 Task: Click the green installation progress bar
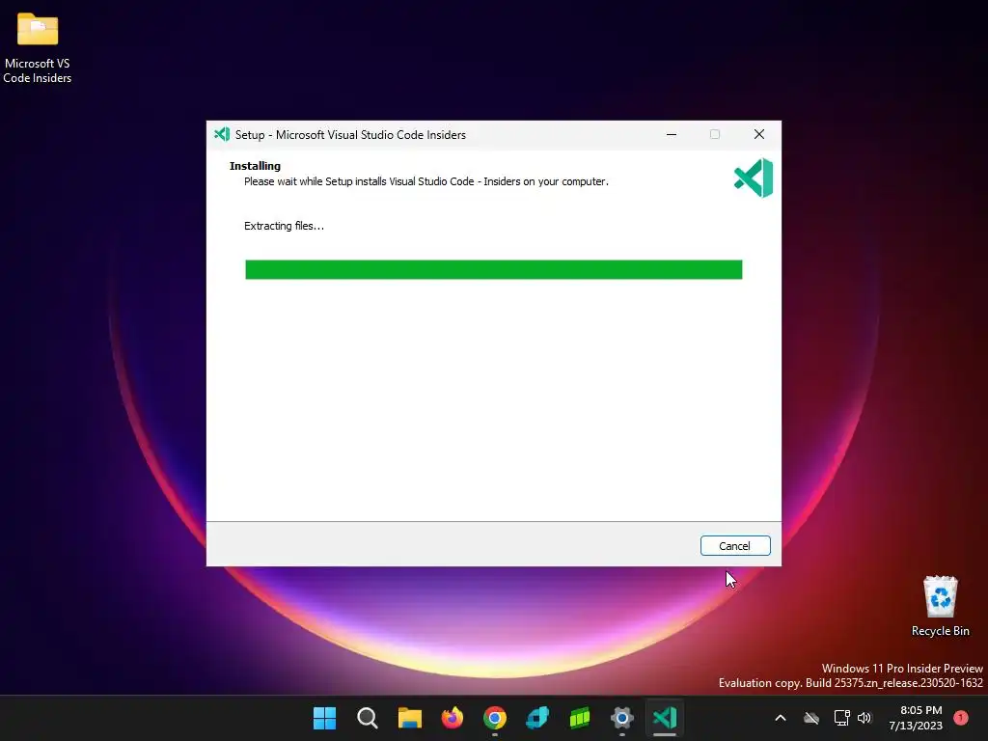[x=493, y=270]
